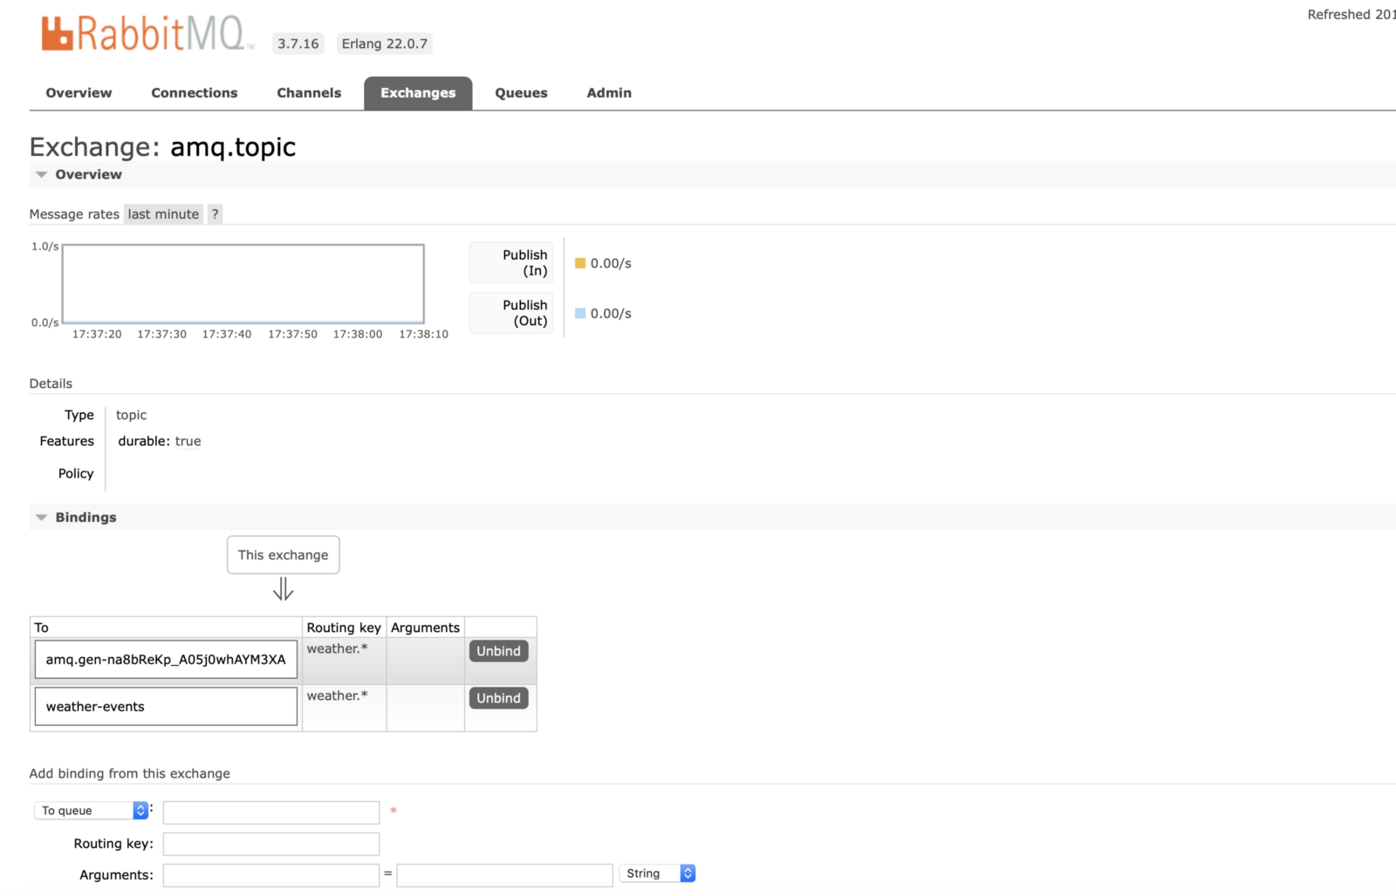
Task: Open the 'To queue' destination dropdown
Action: click(x=91, y=811)
